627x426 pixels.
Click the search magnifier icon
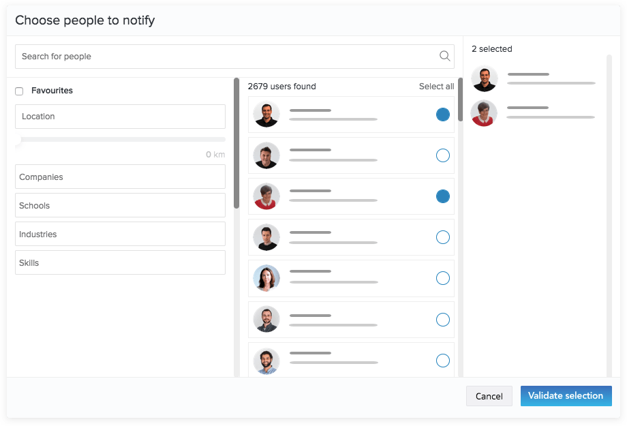[444, 56]
